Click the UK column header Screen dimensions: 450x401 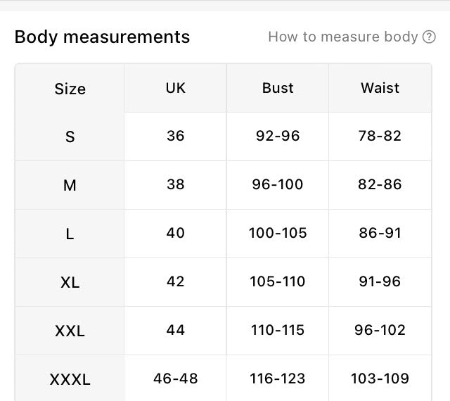175,88
